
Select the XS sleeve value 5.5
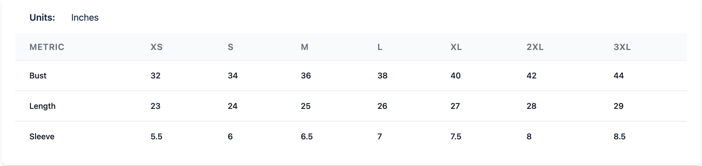156,136
